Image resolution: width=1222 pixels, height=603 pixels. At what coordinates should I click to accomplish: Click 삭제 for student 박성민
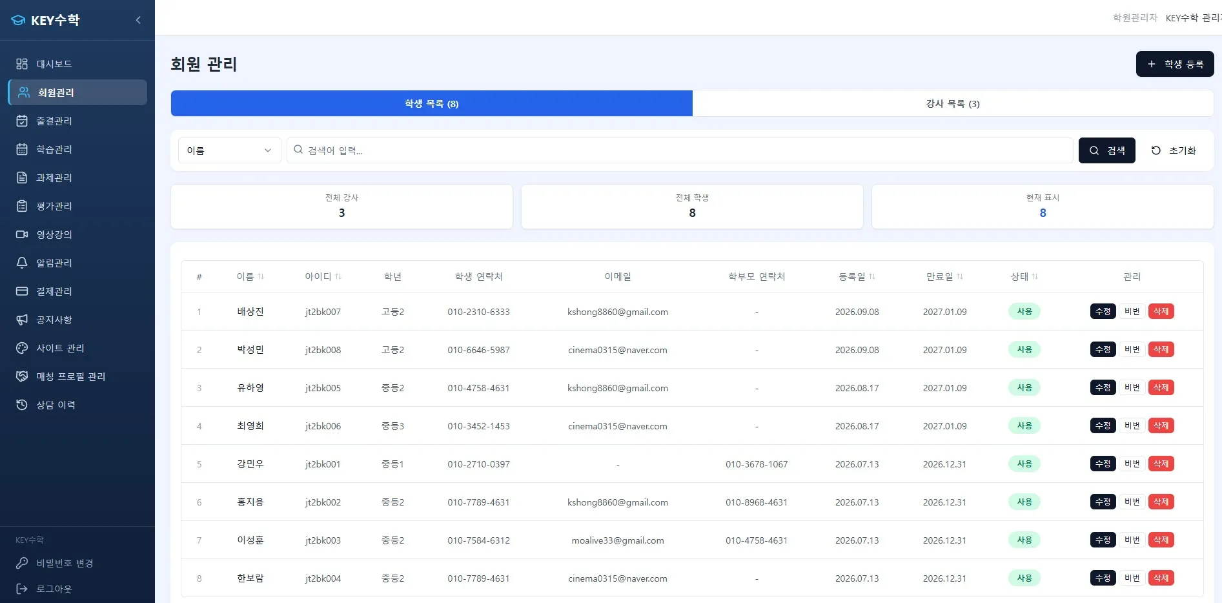pos(1161,349)
